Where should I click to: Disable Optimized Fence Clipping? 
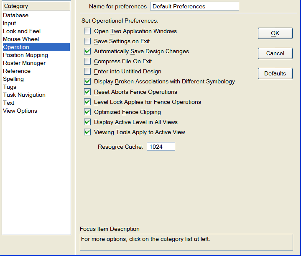tap(87, 112)
